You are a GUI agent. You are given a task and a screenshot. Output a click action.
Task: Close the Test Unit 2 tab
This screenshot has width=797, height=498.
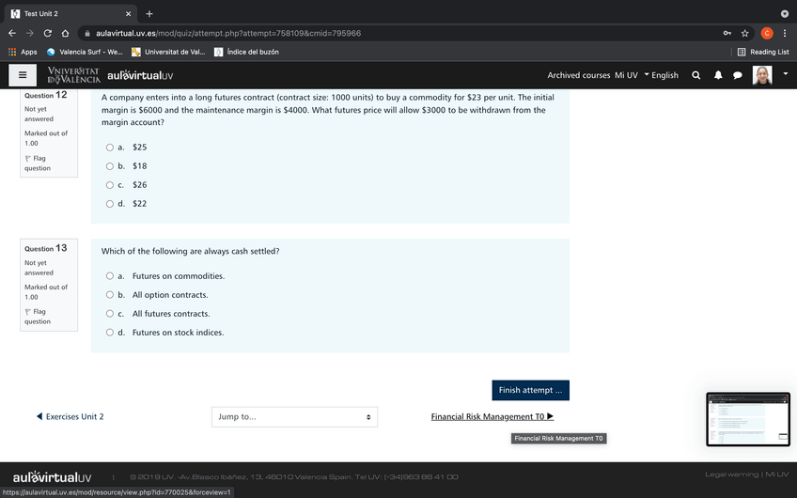[128, 14]
